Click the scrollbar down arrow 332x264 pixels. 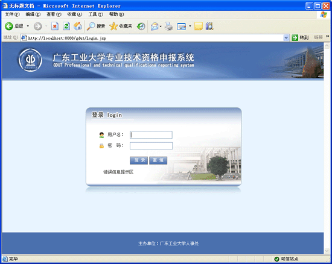coord(327,251)
